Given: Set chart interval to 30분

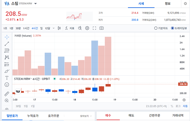Looking at the screenshot, I should point(18,28).
